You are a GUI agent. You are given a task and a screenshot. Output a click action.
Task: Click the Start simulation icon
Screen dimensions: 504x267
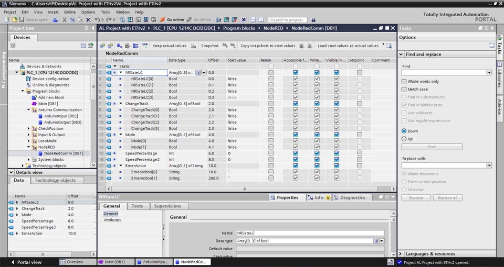tap(145, 19)
